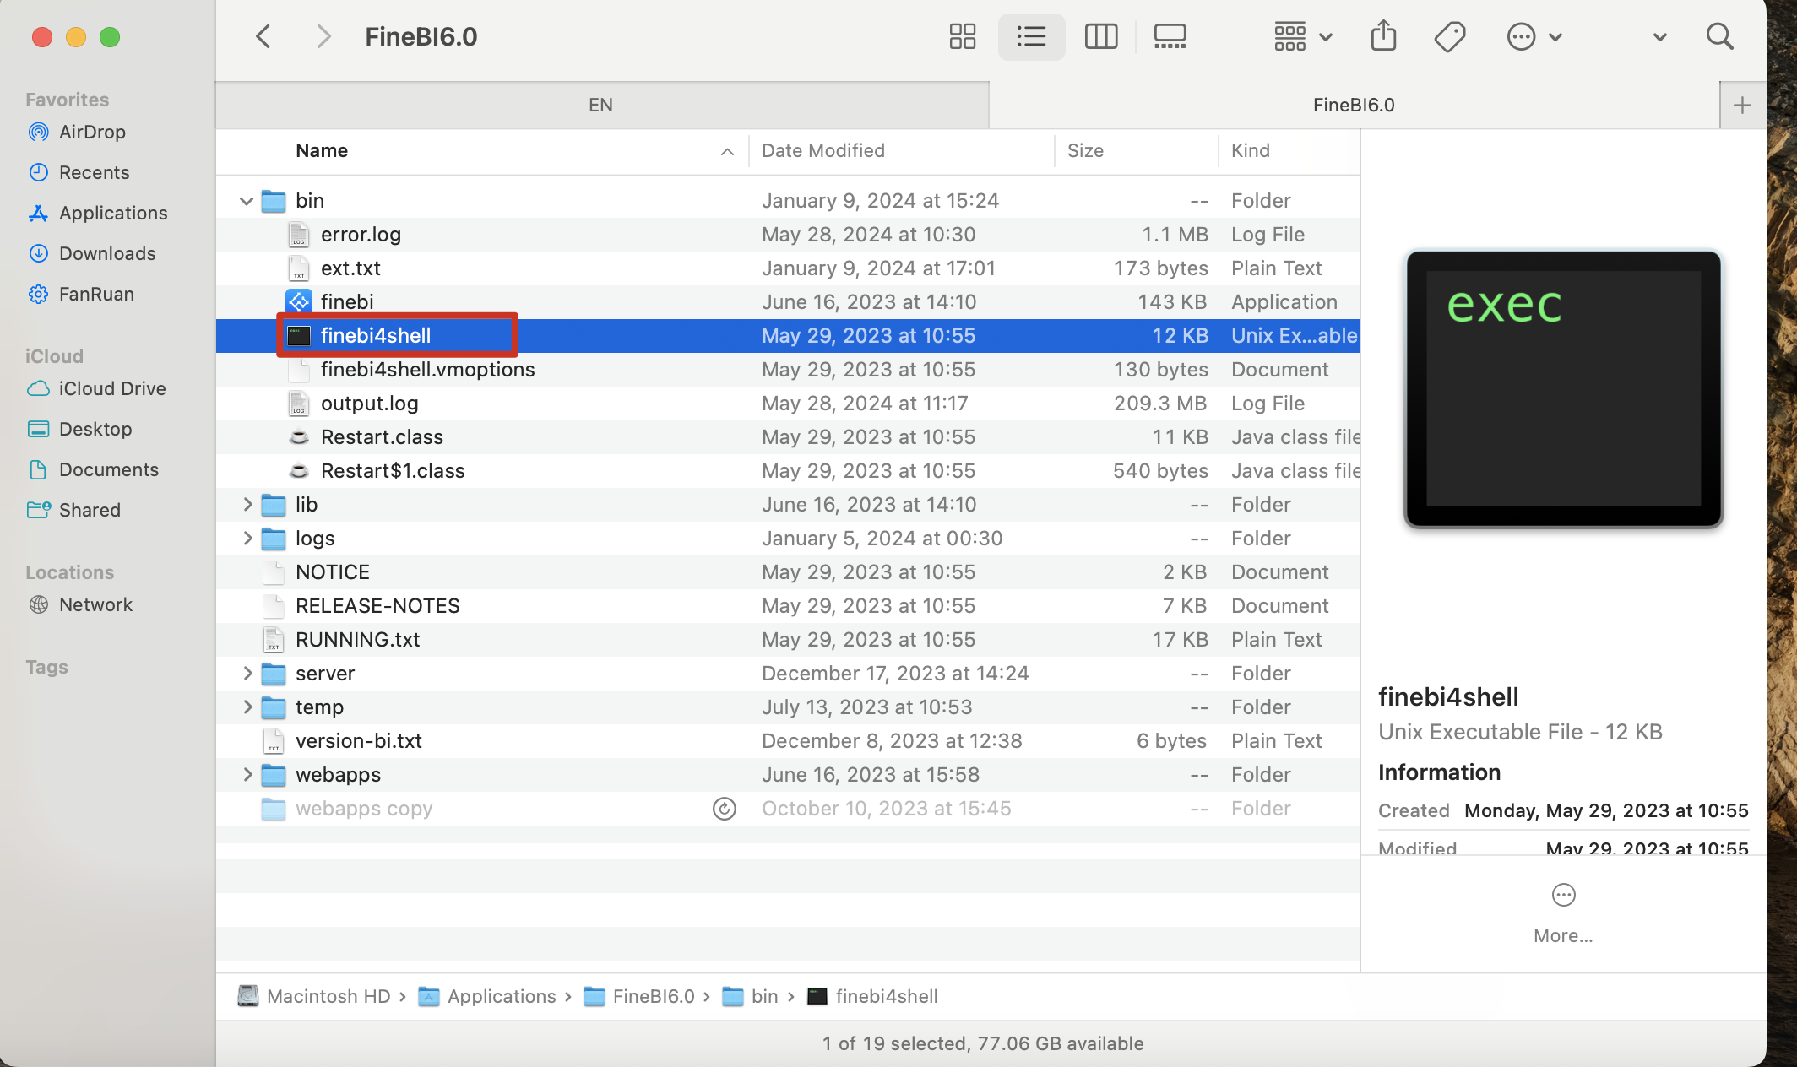Image resolution: width=1797 pixels, height=1067 pixels.
Task: Toggle the Name column sort order
Action: (x=322, y=150)
